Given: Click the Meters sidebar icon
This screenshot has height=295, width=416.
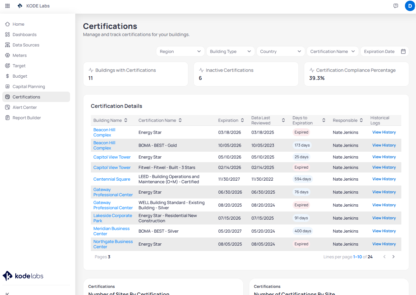Looking at the screenshot, I should coord(7,55).
